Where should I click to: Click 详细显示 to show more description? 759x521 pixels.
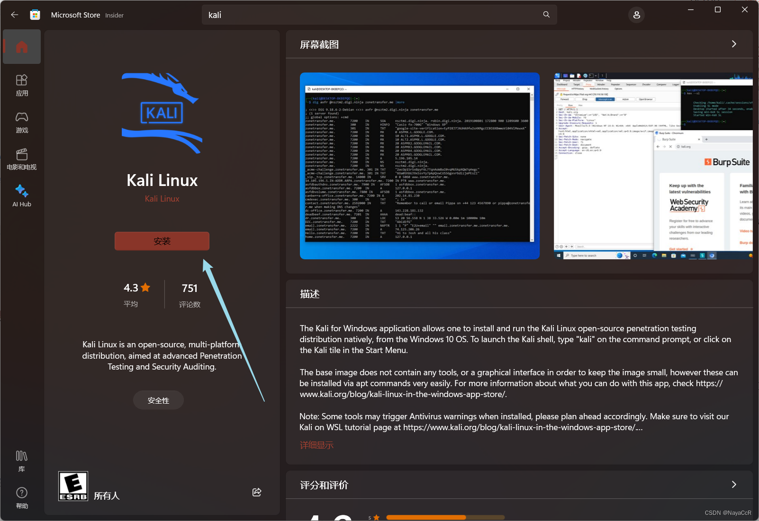(x=316, y=445)
